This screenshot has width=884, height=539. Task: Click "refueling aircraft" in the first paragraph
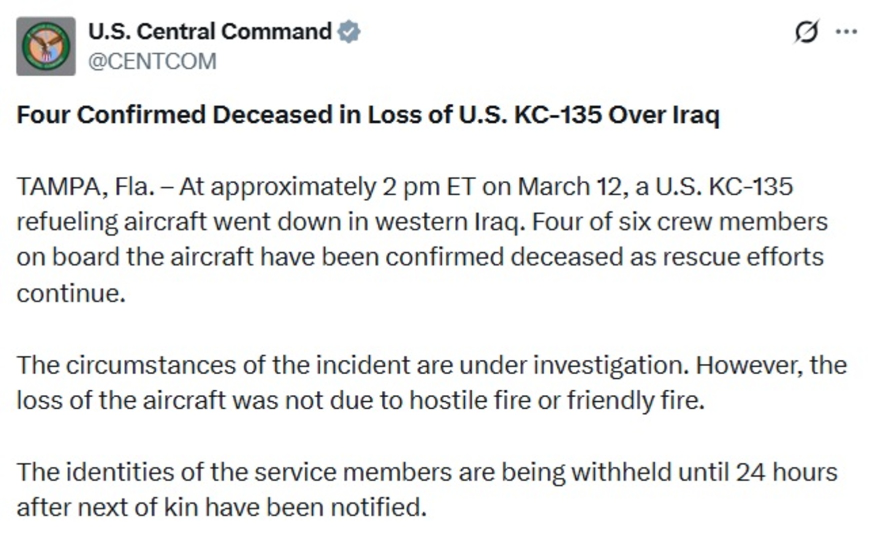coord(111,222)
